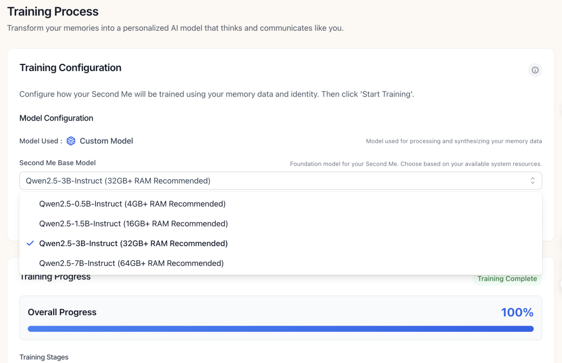Viewport: 562px width, 363px height.
Task: Open the Second Me Base Model dropdown
Action: pos(280,181)
